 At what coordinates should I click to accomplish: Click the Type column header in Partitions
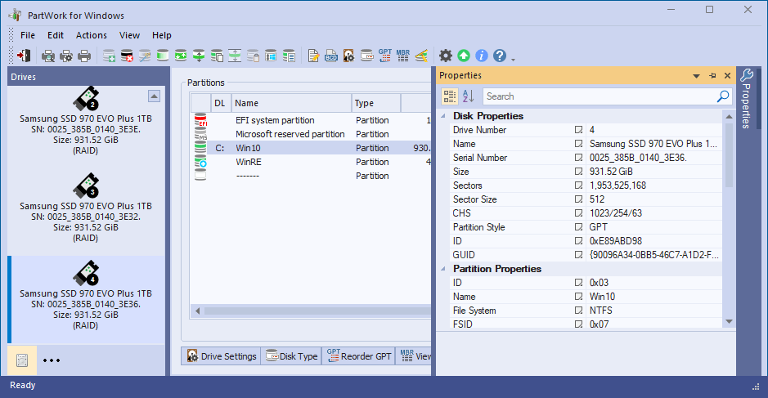(x=375, y=103)
